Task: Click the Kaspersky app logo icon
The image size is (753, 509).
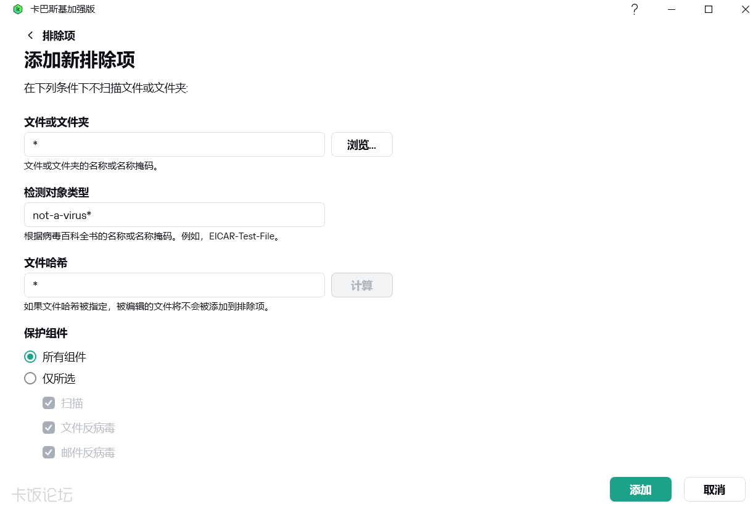Action: (x=17, y=9)
